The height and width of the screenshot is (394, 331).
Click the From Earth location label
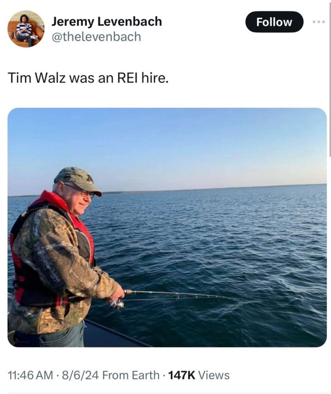131,375
